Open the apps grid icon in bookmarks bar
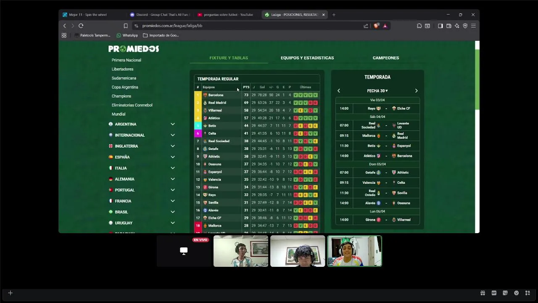 coord(64,35)
